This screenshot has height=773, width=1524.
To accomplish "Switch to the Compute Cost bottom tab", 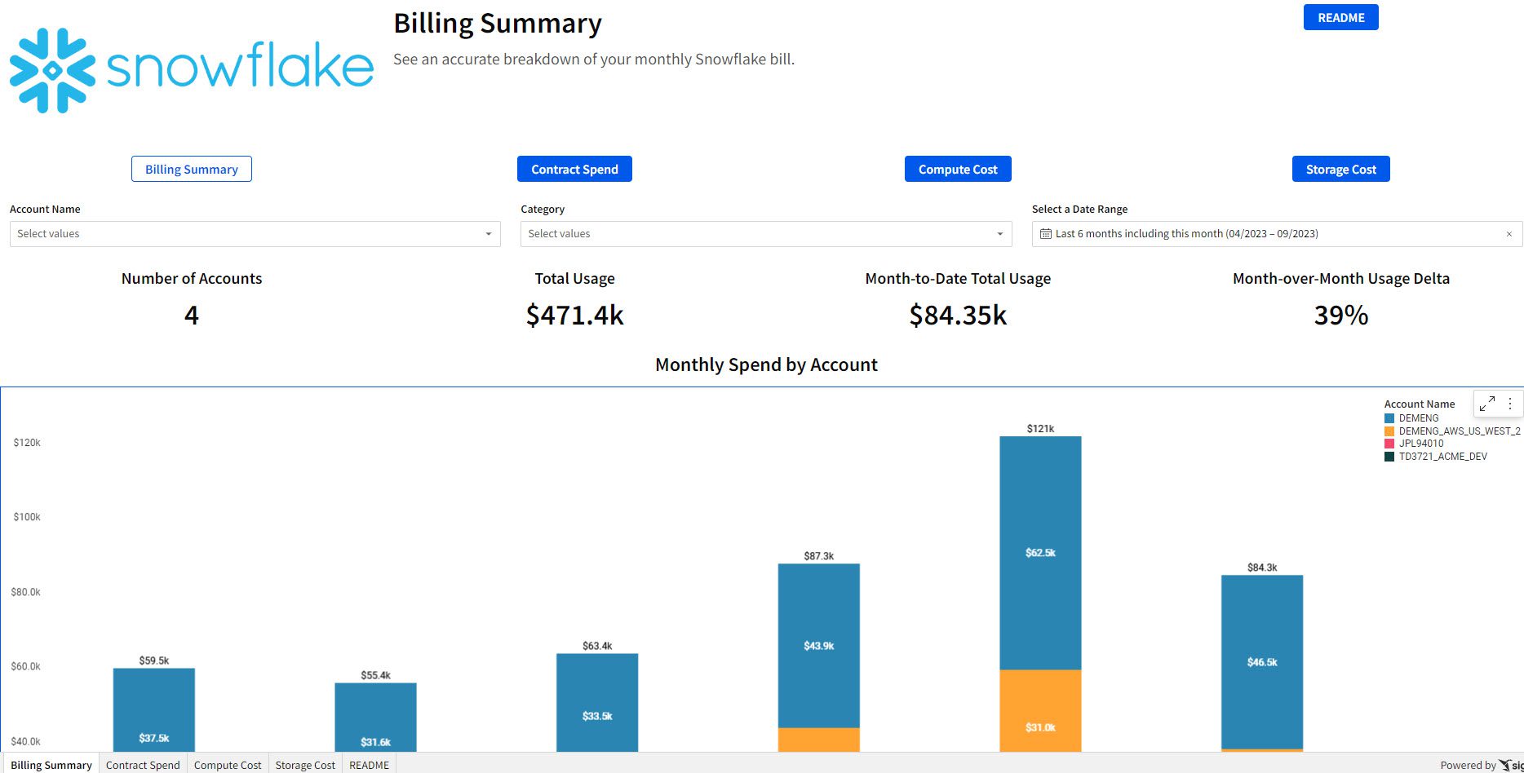I will [228, 764].
